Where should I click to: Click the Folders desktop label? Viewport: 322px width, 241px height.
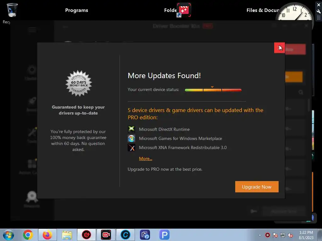pyautogui.click(x=170, y=10)
